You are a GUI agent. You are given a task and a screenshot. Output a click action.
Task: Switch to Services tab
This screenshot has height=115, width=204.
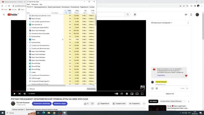tap(92, 7)
